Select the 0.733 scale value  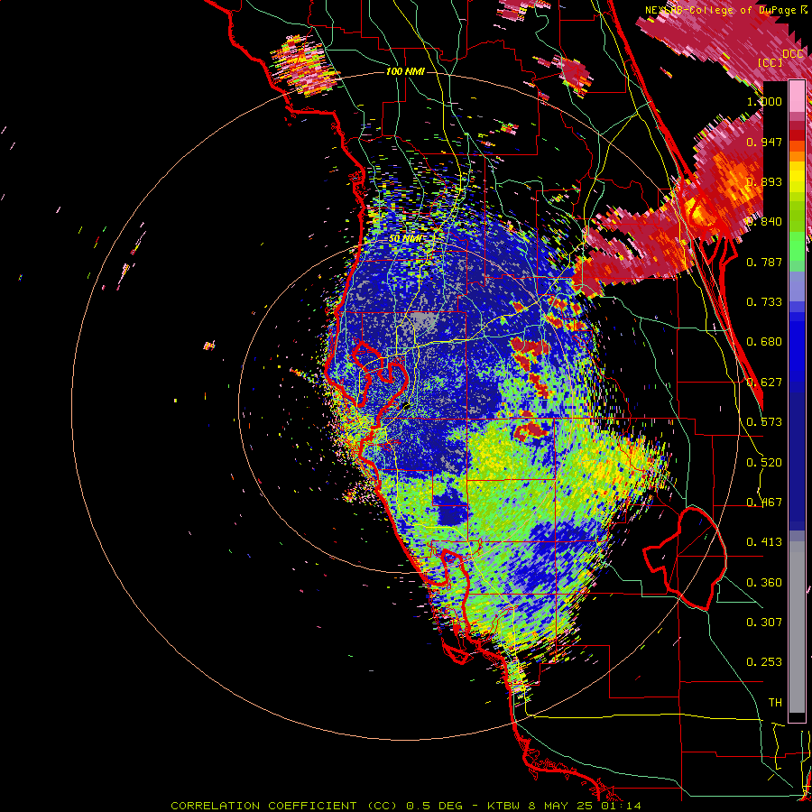[x=764, y=302]
